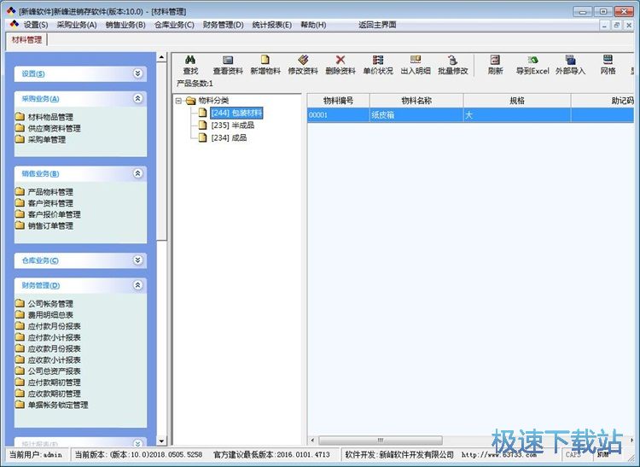This screenshot has width=640, height=467.
Task: Click 出入明细 in-out details icon
Action: click(x=416, y=60)
